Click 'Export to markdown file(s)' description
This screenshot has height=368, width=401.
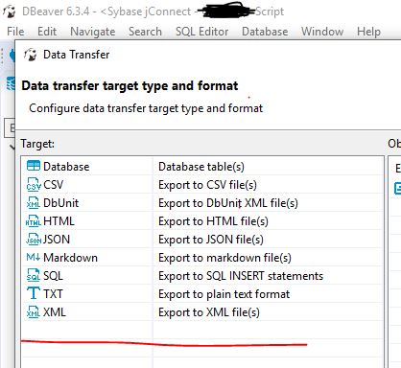tap(224, 258)
